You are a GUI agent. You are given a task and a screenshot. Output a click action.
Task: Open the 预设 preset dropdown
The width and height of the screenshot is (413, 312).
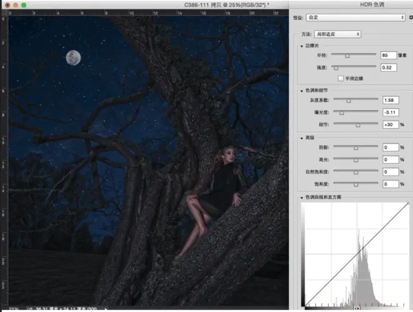(355, 18)
